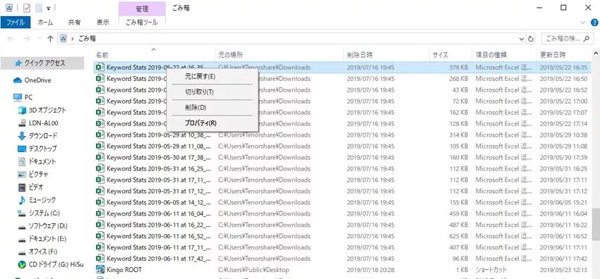The height and width of the screenshot is (279, 600).
Task: Open 3D オブジェクト folder in sidebar
Action: click(47, 110)
